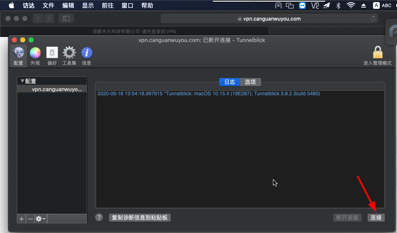Click Safari forward navigation arrow
This screenshot has height=233, width=397.
[x=49, y=18]
